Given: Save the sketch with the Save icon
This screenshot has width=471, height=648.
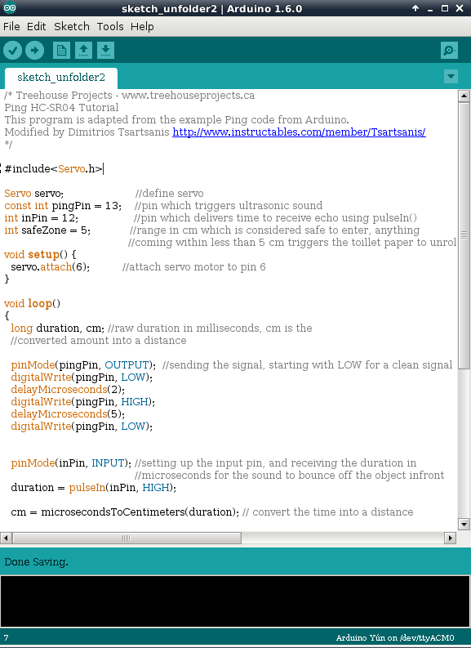Looking at the screenshot, I should pos(105,51).
